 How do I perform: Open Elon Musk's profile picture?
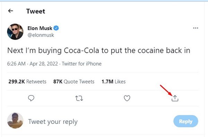[x=15, y=32]
